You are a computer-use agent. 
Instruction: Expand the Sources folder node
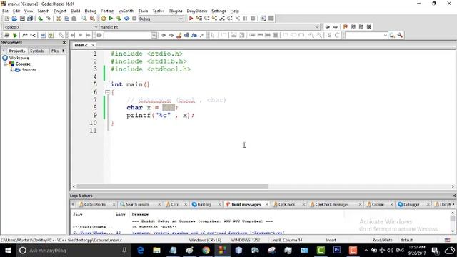(x=11, y=70)
